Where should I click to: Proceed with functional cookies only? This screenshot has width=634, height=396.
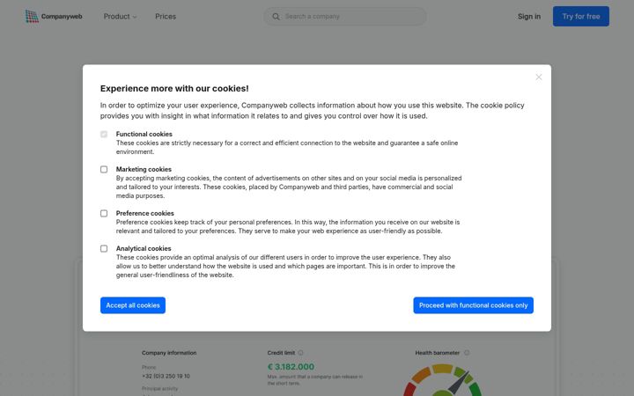473,305
